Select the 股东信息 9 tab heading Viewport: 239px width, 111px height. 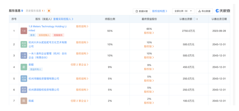click(16, 11)
